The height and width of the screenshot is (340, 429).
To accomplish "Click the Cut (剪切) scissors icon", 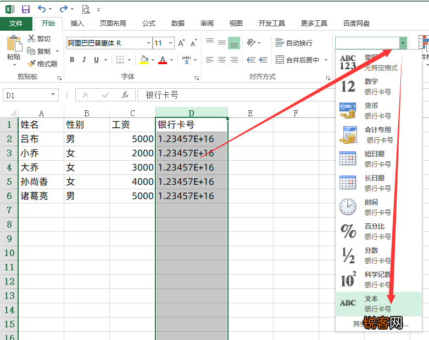I will click(31, 38).
